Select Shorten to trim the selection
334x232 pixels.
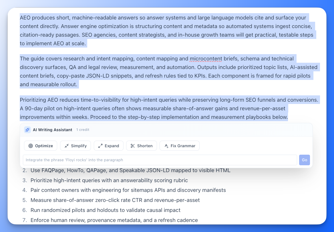tap(142, 146)
